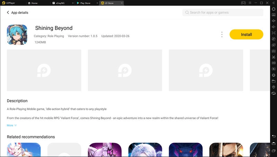Open the hamburger menu in the title bar
Screen dimensions: 277x157
tap(250, 3)
